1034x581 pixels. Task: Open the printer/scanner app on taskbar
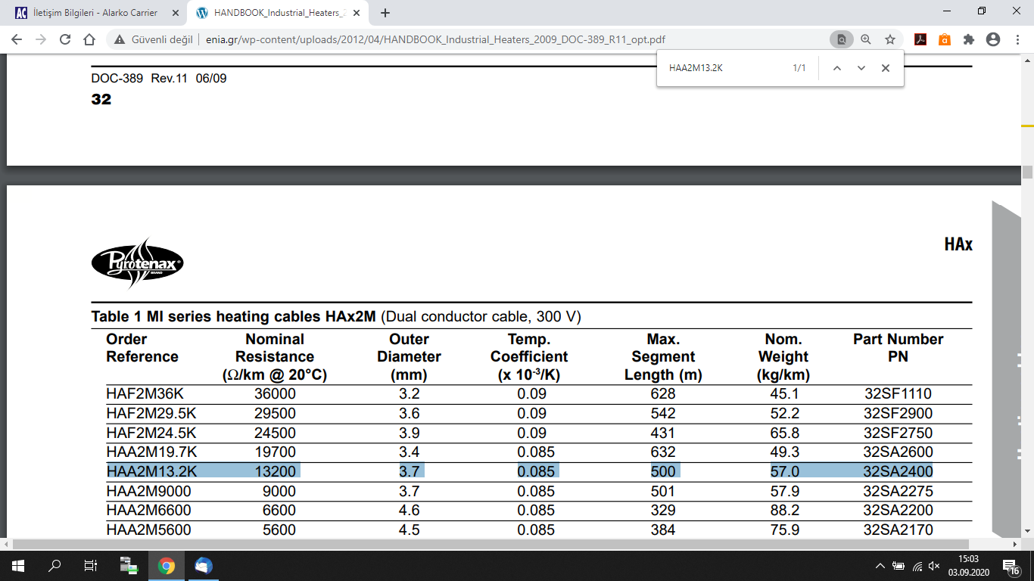(129, 566)
